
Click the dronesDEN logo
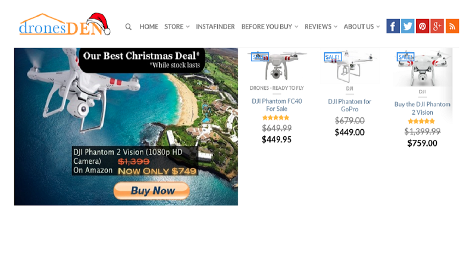tap(65, 24)
